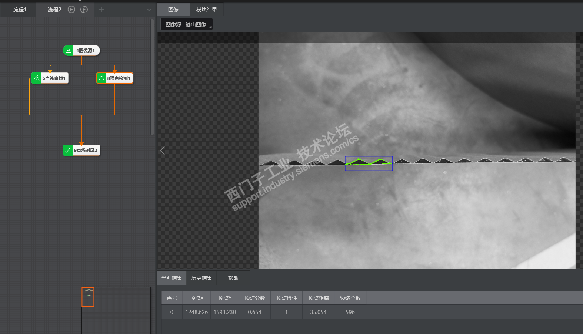
Task: Click the 9点线测量2 measurement node icon
Action: point(68,151)
